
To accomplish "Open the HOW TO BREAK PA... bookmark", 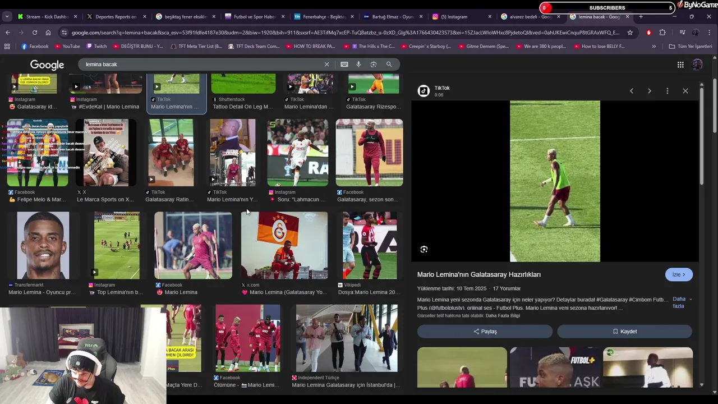I will 310,47.
